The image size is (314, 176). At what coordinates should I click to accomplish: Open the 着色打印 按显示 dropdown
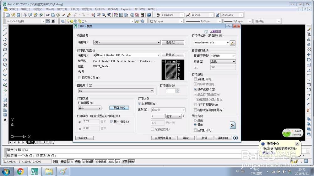(x=223, y=56)
